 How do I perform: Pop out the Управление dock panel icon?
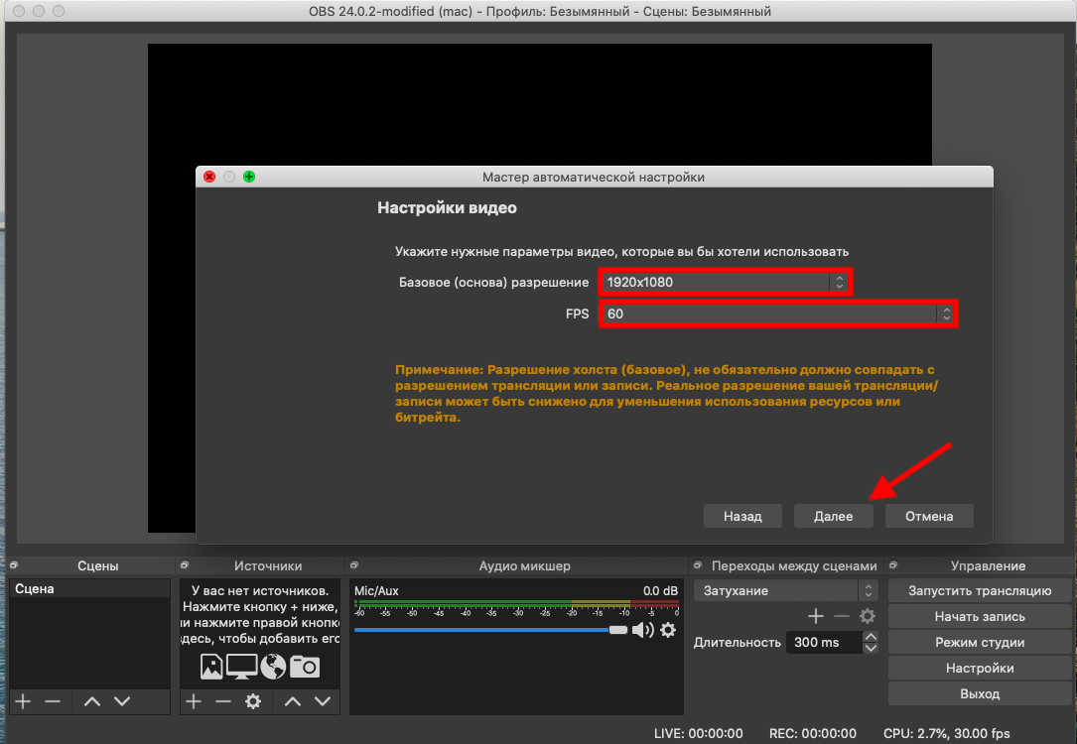(893, 564)
